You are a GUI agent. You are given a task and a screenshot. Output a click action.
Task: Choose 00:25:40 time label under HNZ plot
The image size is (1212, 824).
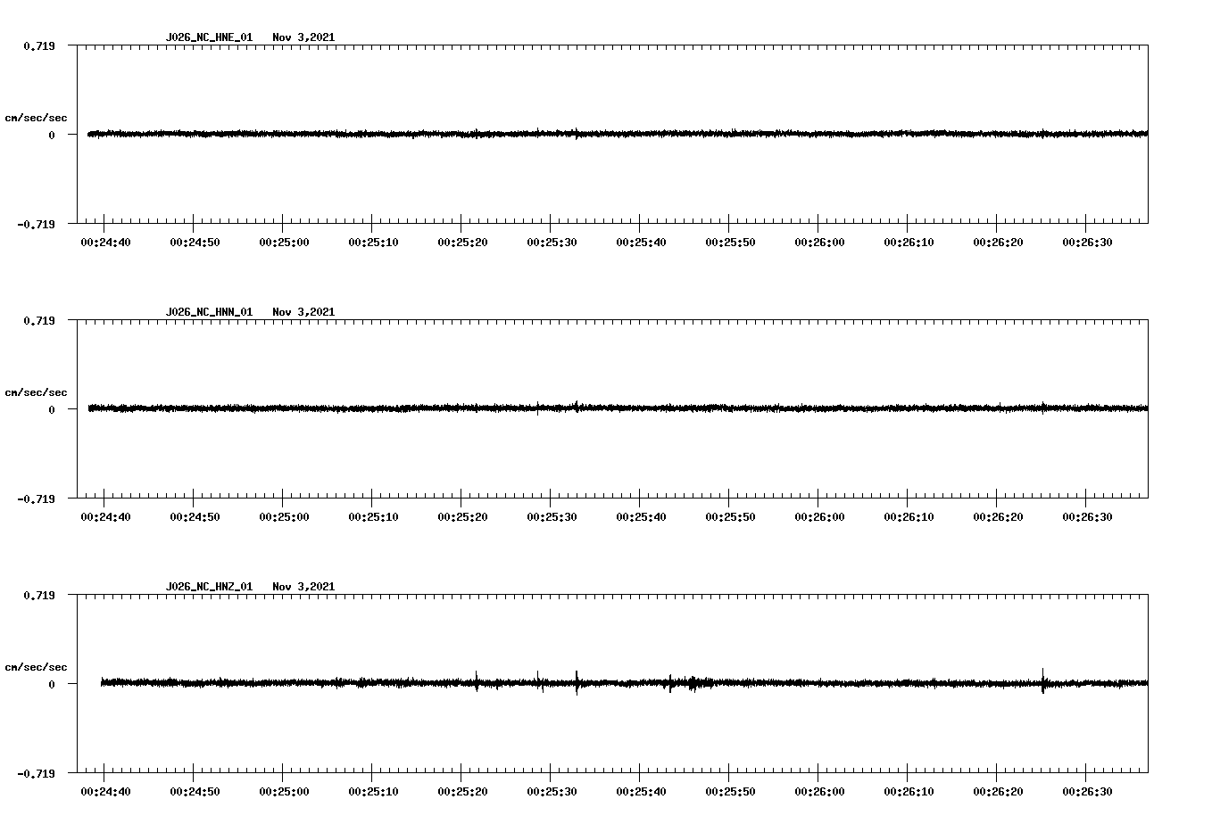[641, 792]
